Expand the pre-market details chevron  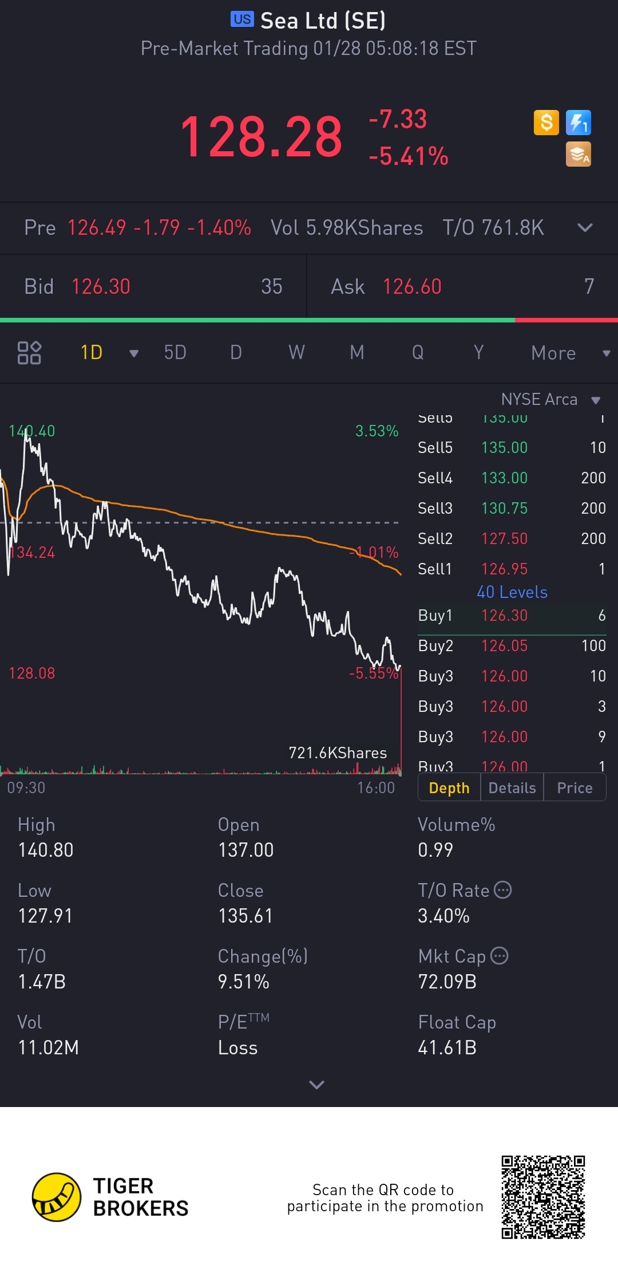click(x=585, y=228)
